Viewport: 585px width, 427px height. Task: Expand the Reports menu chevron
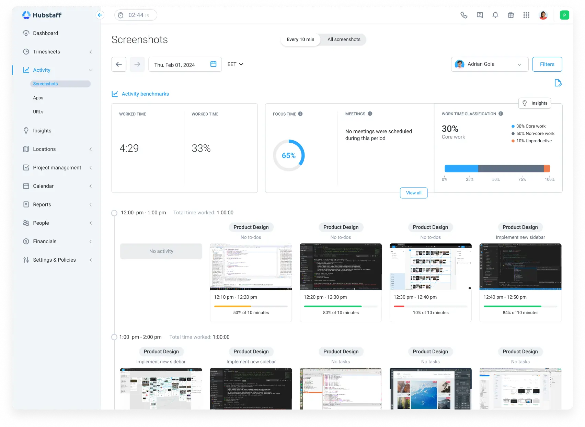pyautogui.click(x=91, y=204)
